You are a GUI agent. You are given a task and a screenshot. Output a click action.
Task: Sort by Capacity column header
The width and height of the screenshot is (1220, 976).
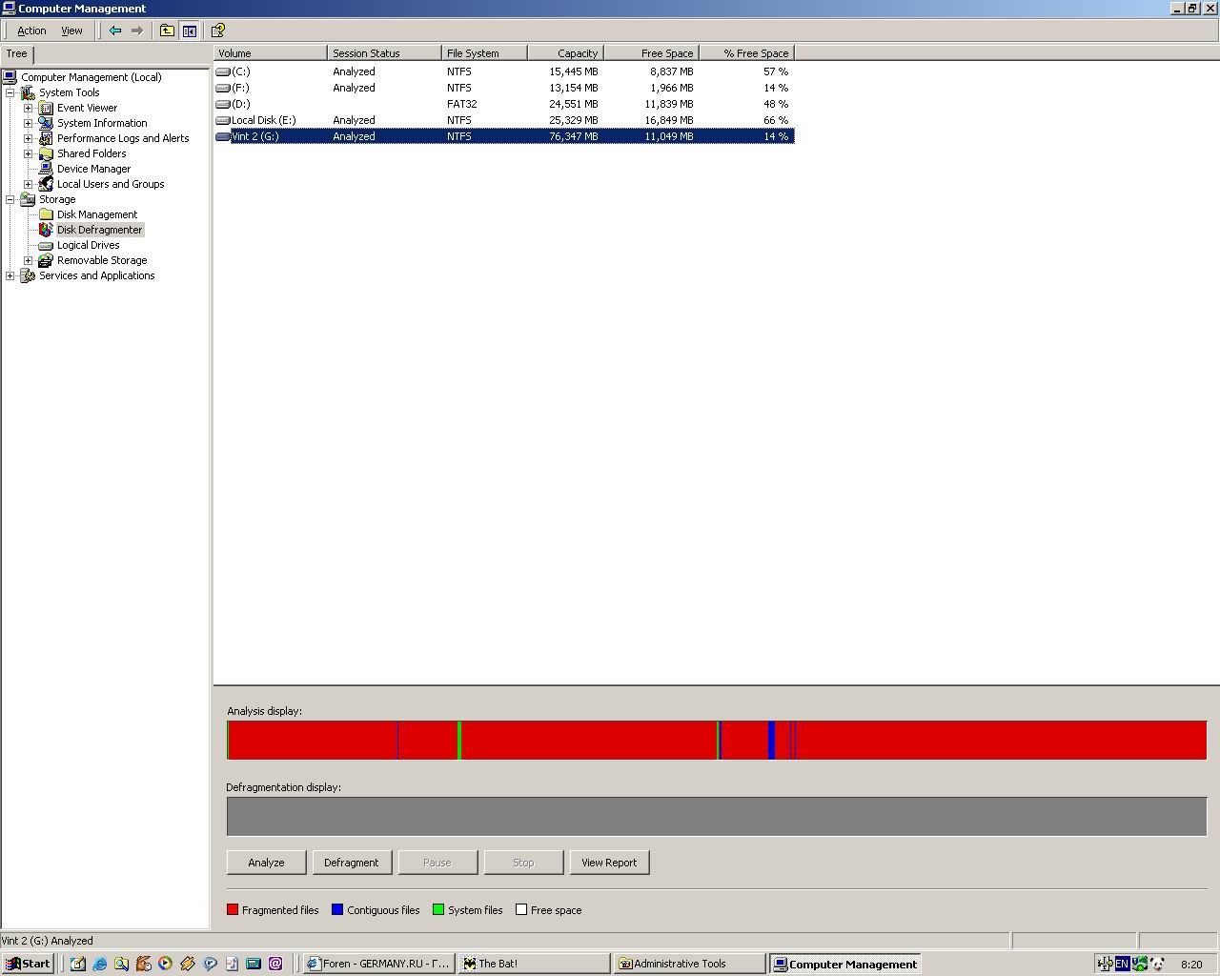[566, 53]
